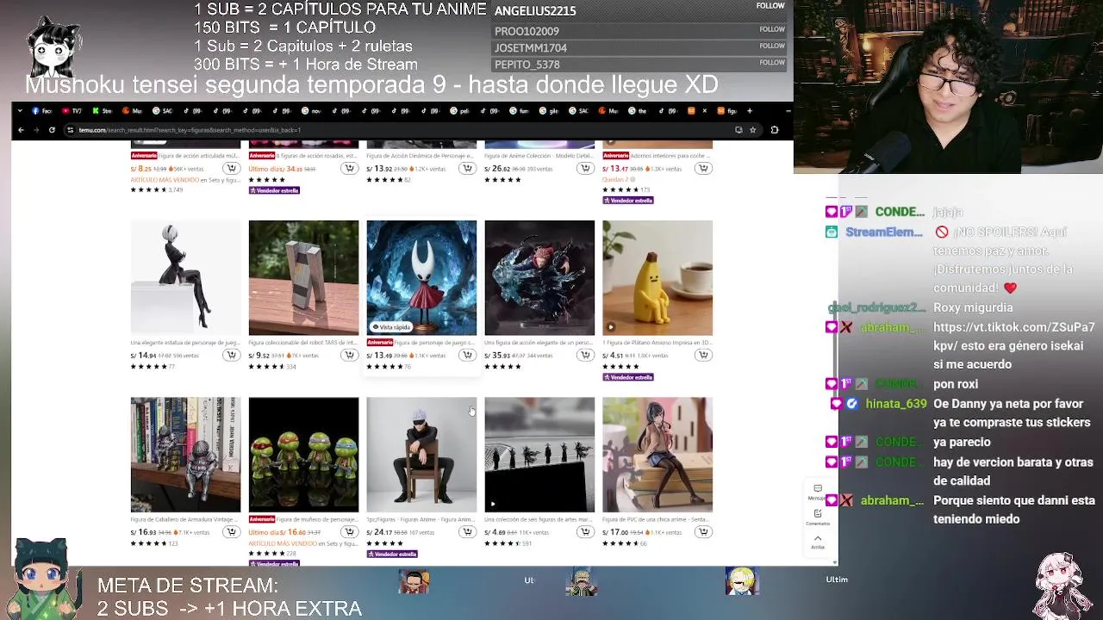This screenshot has width=1103, height=620.
Task: Add the S/ 14.94 elegant statue to cart
Action: pos(231,355)
